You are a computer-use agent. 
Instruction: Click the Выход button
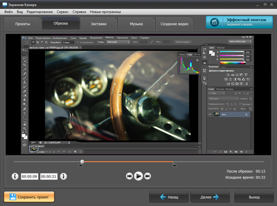pos(254,197)
